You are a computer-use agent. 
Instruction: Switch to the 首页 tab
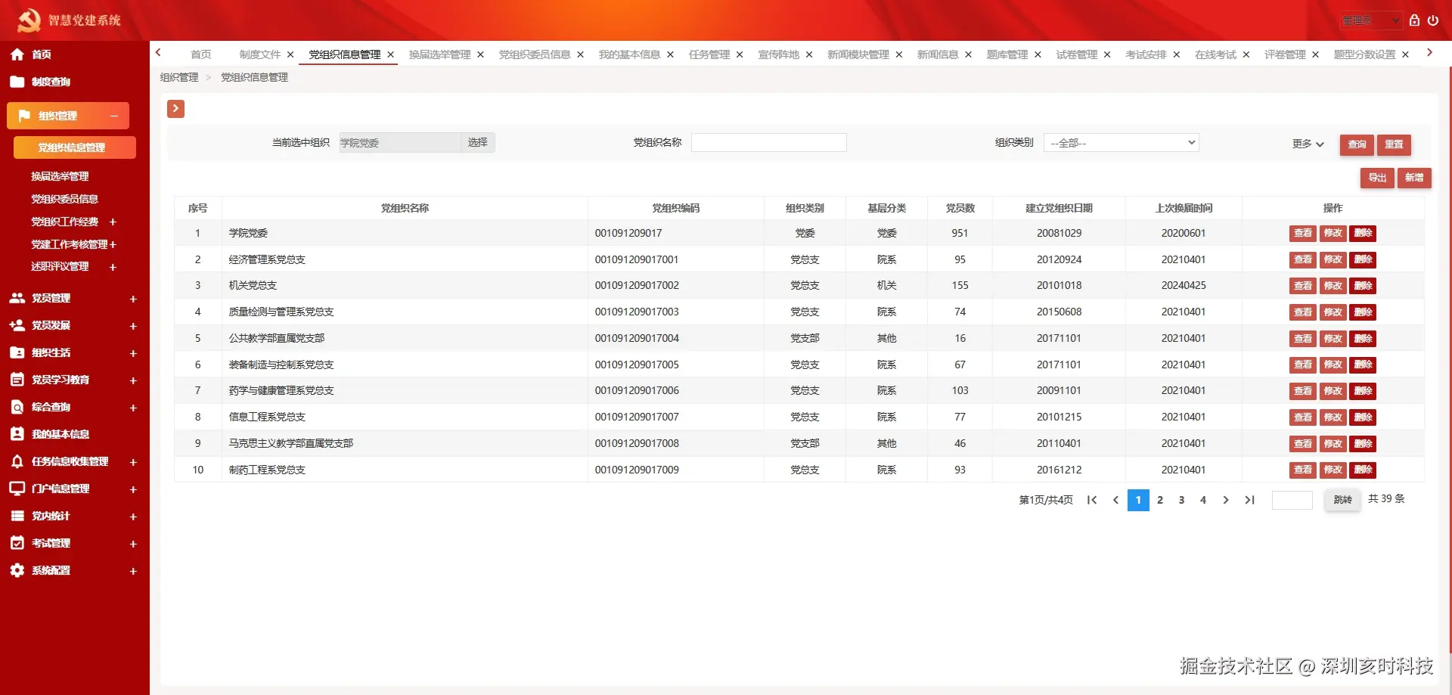coord(200,54)
